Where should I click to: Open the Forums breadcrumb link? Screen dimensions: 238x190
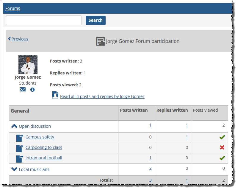point(12,8)
